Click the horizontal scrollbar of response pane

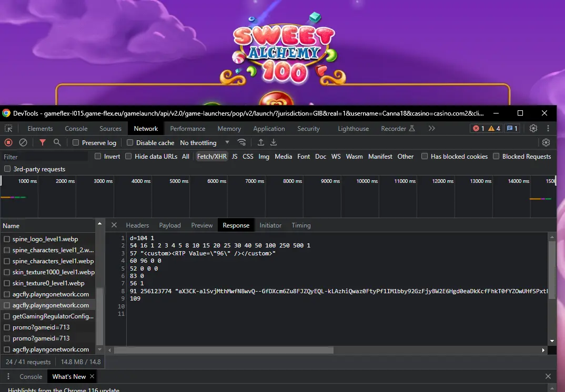click(224, 350)
